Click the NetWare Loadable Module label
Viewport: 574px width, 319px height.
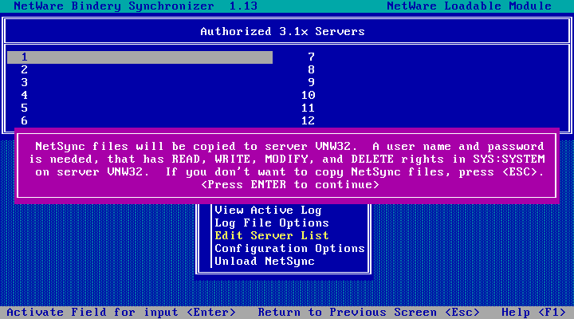[469, 6]
